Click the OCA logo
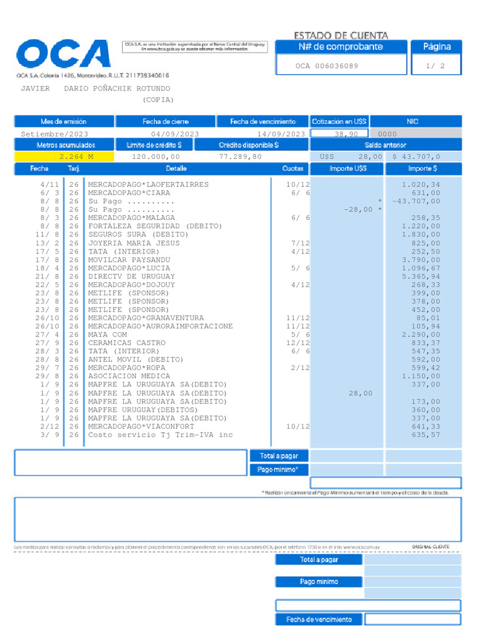 [x=63, y=54]
